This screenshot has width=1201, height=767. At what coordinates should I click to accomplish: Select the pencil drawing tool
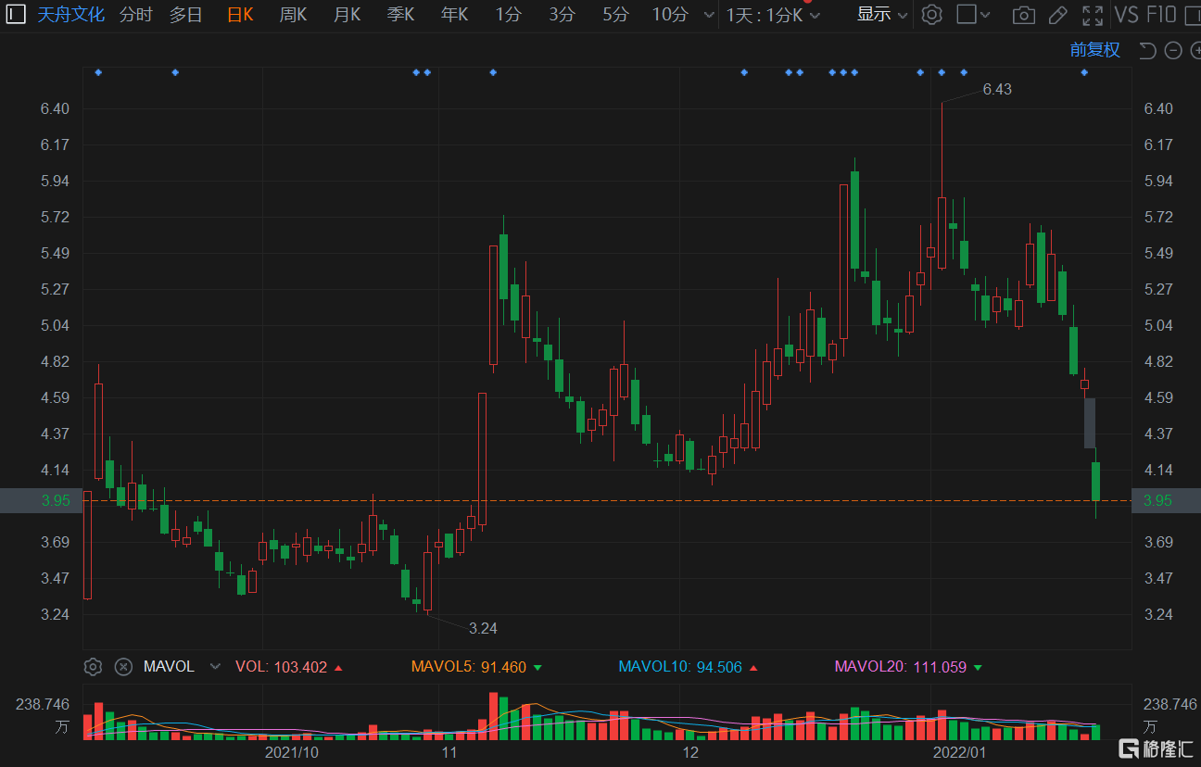pos(1057,15)
